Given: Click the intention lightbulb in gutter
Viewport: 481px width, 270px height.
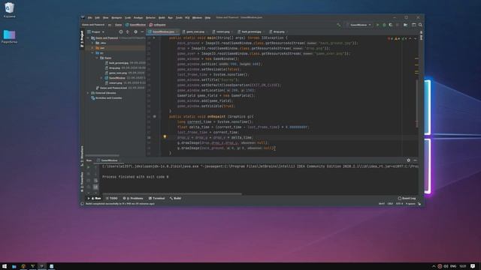Looking at the screenshot, I should click(165, 136).
